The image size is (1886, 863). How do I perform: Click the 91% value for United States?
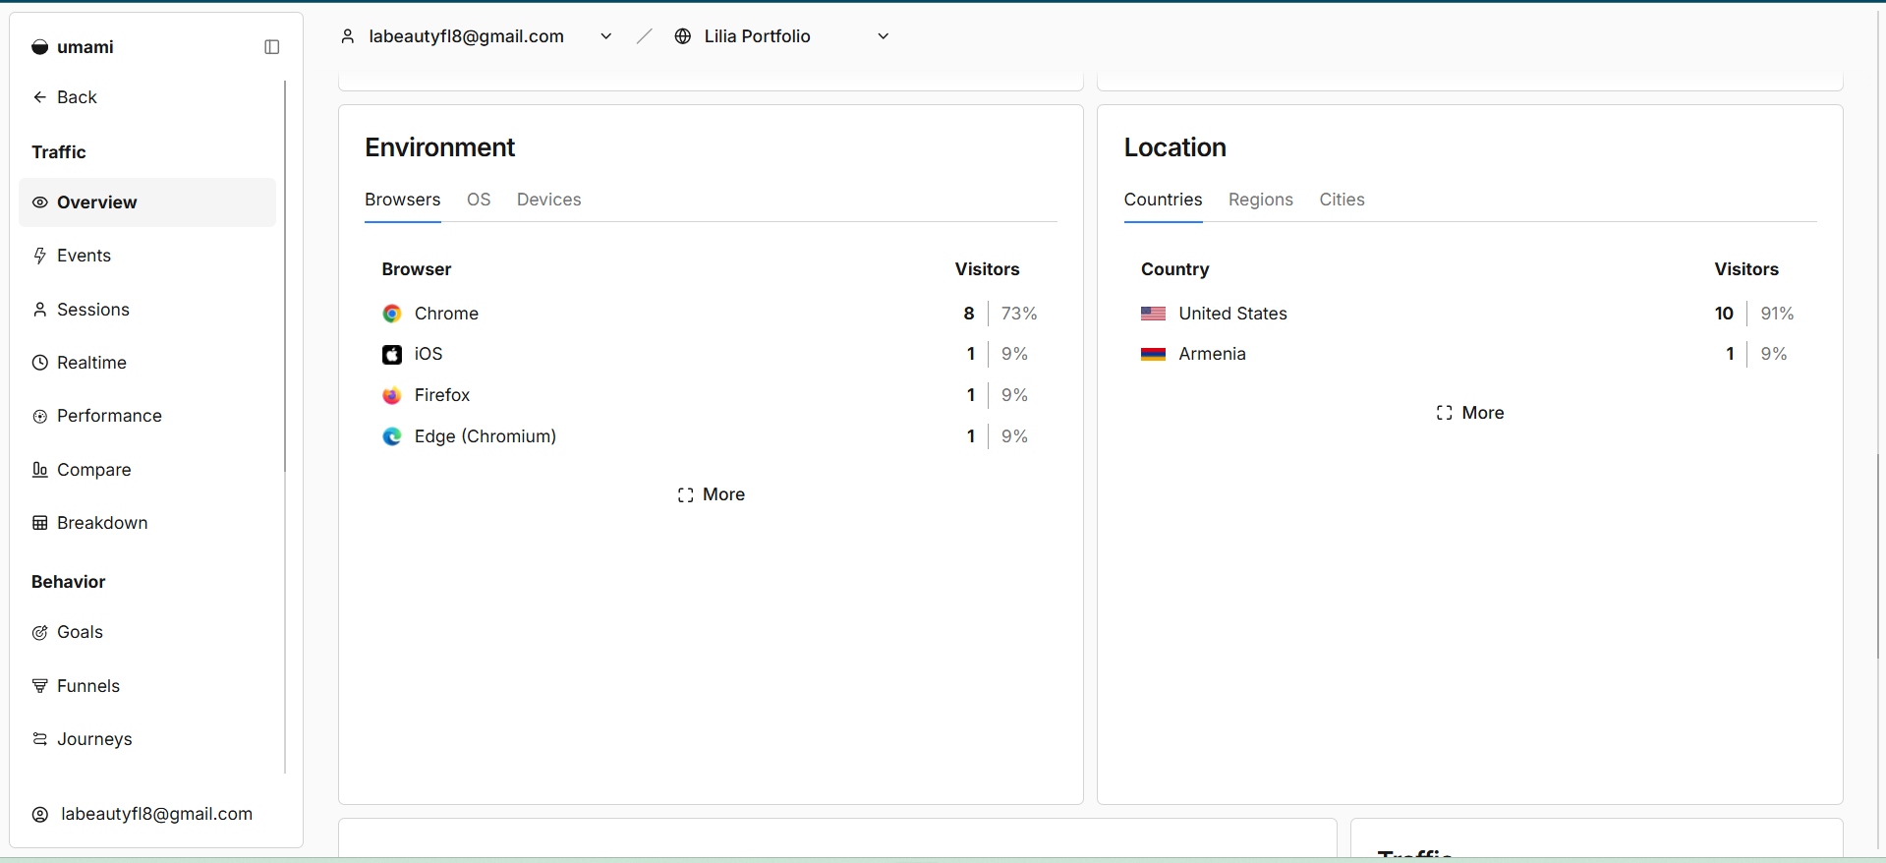tap(1777, 314)
